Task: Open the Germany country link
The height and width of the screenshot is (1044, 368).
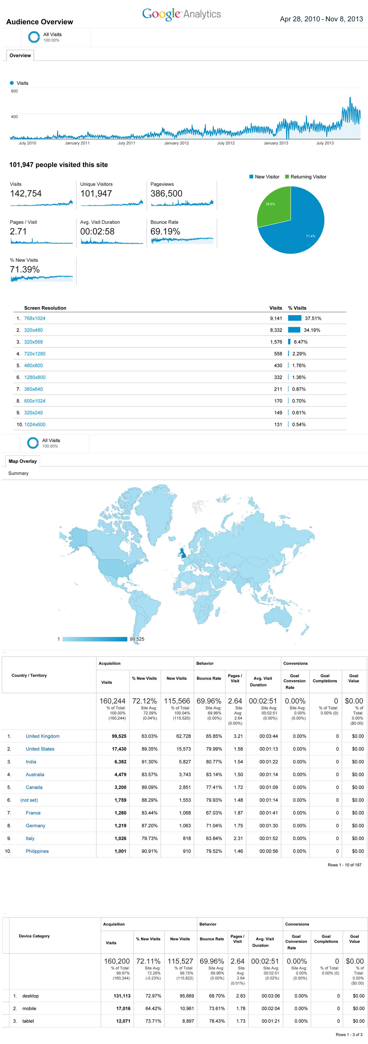Action: pyautogui.click(x=36, y=826)
